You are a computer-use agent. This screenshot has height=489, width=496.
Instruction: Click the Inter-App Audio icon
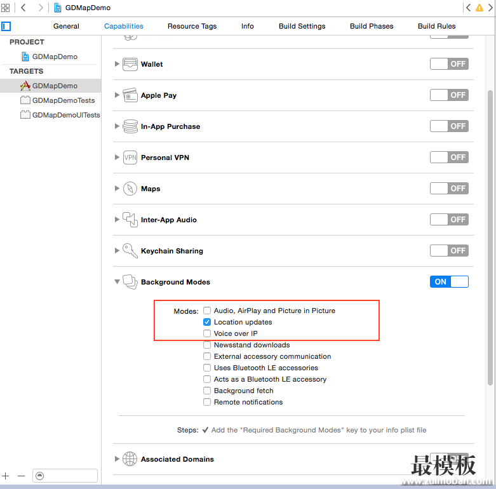[x=130, y=220]
